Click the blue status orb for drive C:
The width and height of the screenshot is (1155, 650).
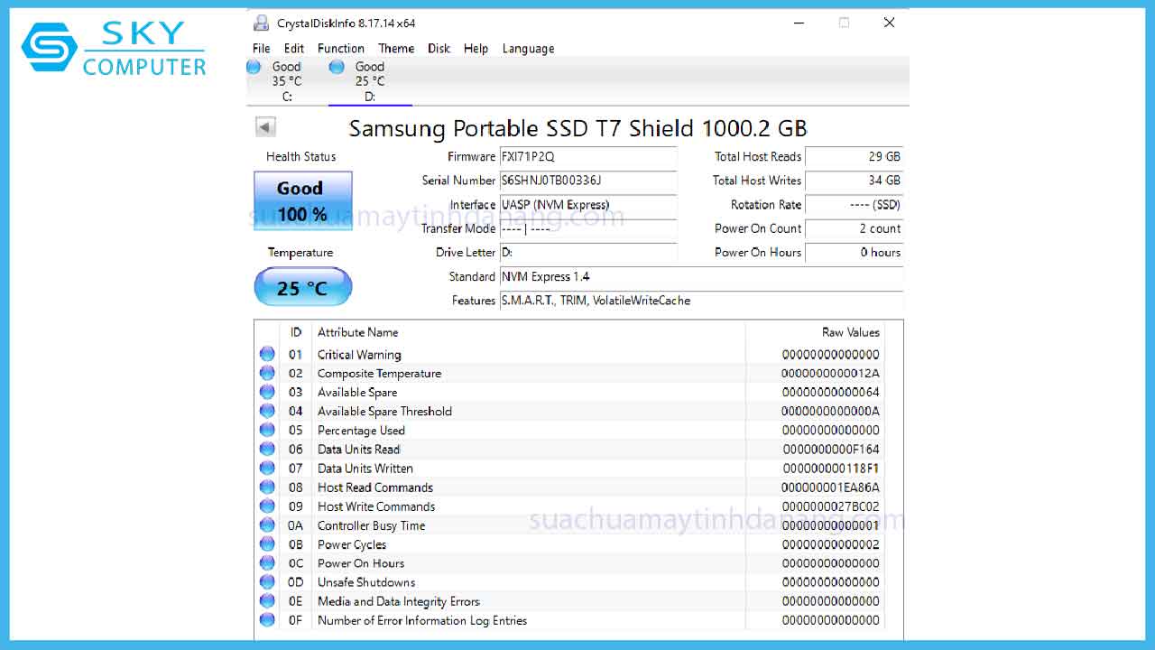point(254,67)
